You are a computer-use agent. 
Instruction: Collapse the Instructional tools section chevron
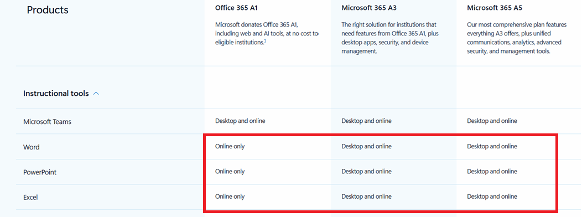(96, 94)
